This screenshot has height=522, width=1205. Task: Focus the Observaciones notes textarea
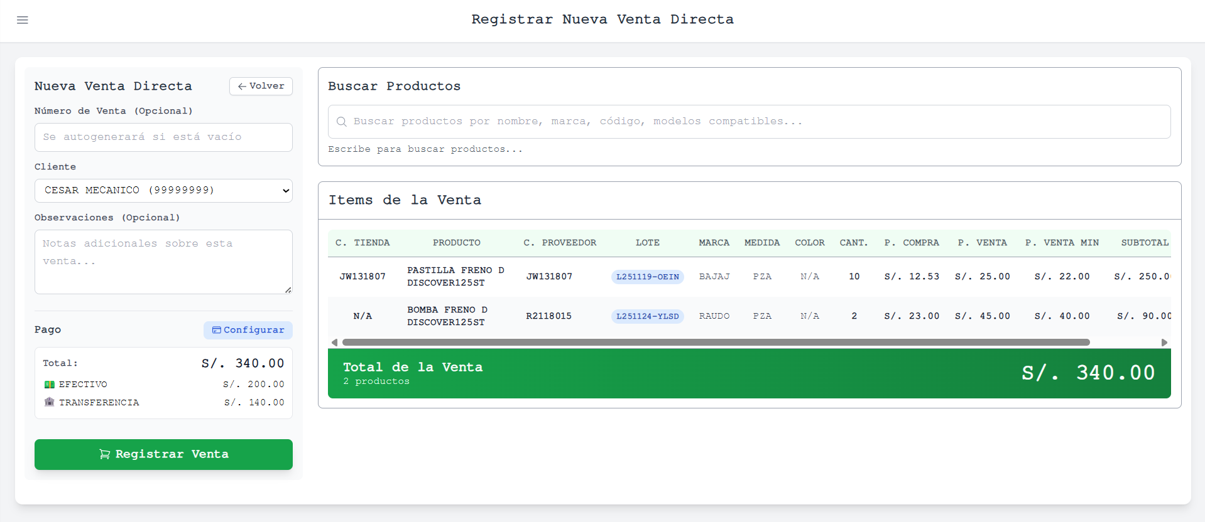pos(163,262)
